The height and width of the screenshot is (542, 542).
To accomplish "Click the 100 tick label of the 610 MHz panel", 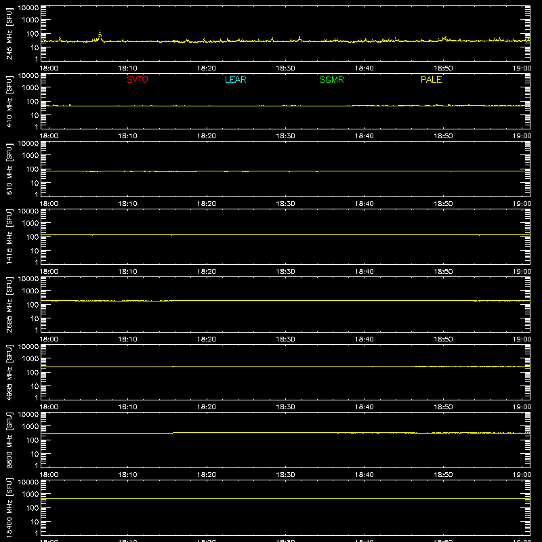I will coord(33,169).
